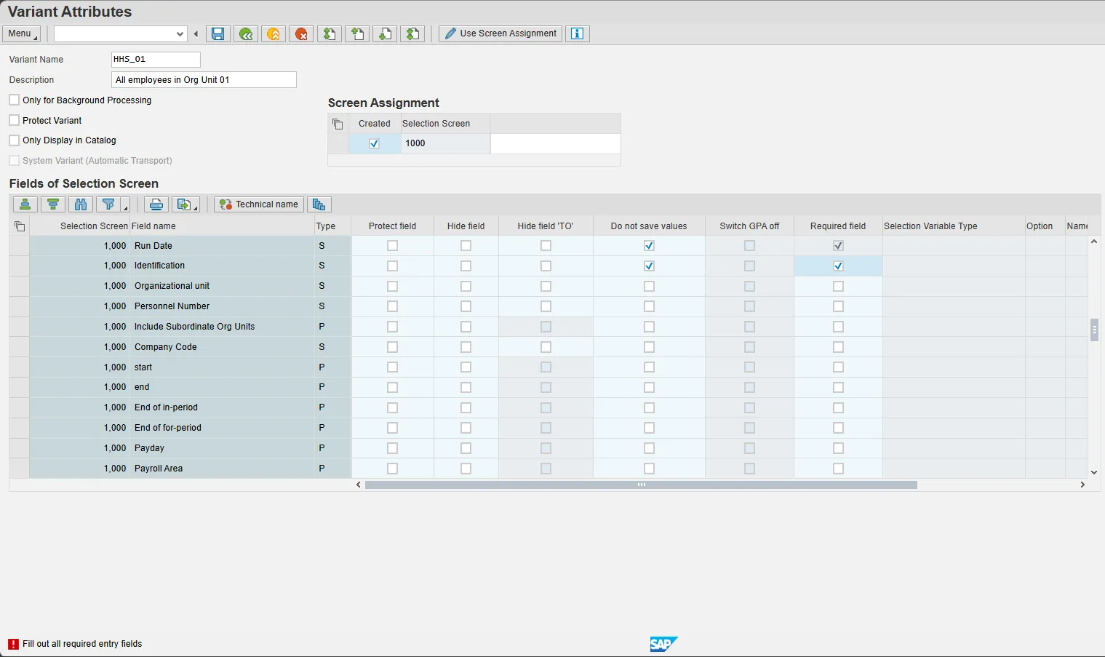Tick Protect field for Run Date
This screenshot has width=1105, height=657.
coord(393,246)
